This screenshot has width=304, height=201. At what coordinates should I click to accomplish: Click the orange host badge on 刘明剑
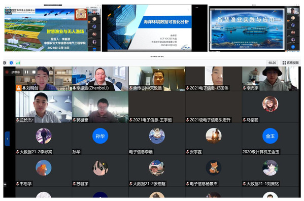click(x=19, y=88)
